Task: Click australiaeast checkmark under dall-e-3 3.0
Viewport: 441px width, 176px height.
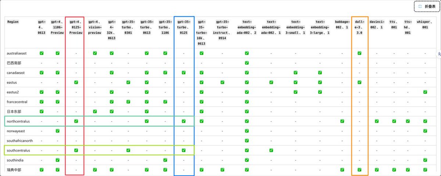Action: (359, 53)
